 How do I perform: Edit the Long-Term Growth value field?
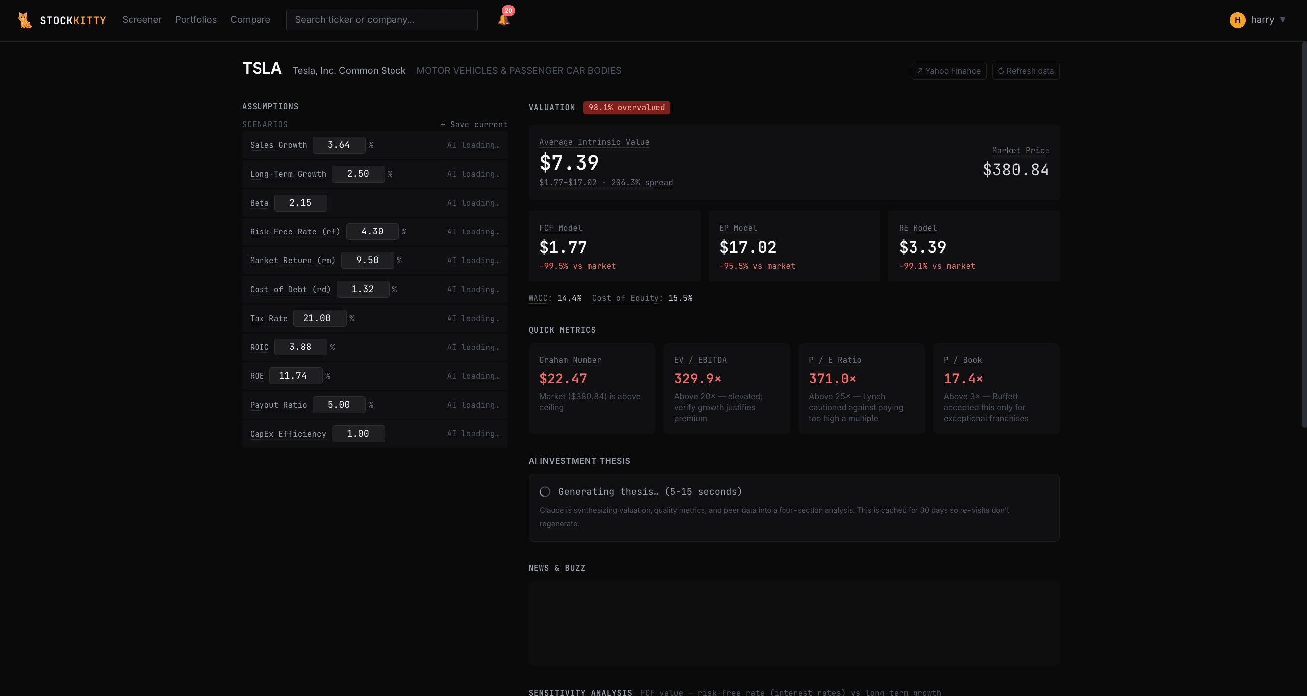358,174
